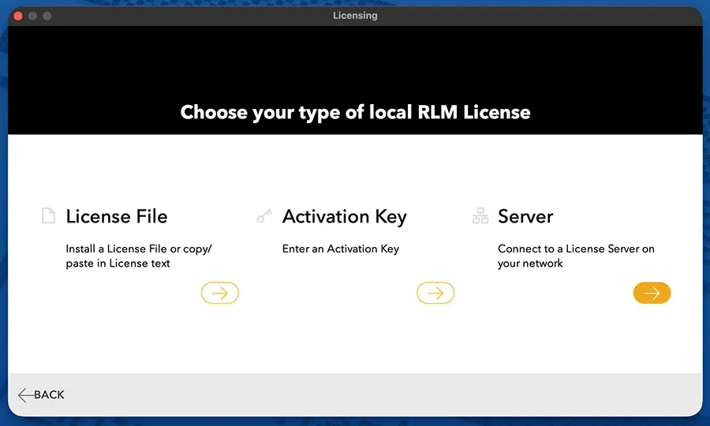The image size is (710, 426).
Task: Click the Server network icon
Action: 480,215
